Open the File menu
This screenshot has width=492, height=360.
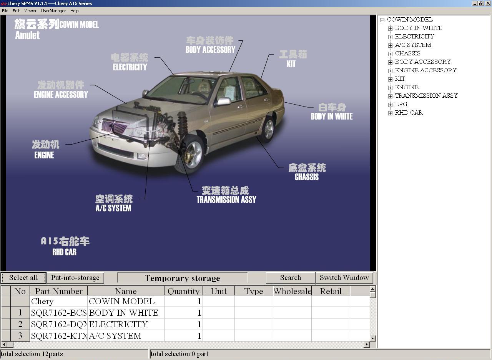(5, 11)
